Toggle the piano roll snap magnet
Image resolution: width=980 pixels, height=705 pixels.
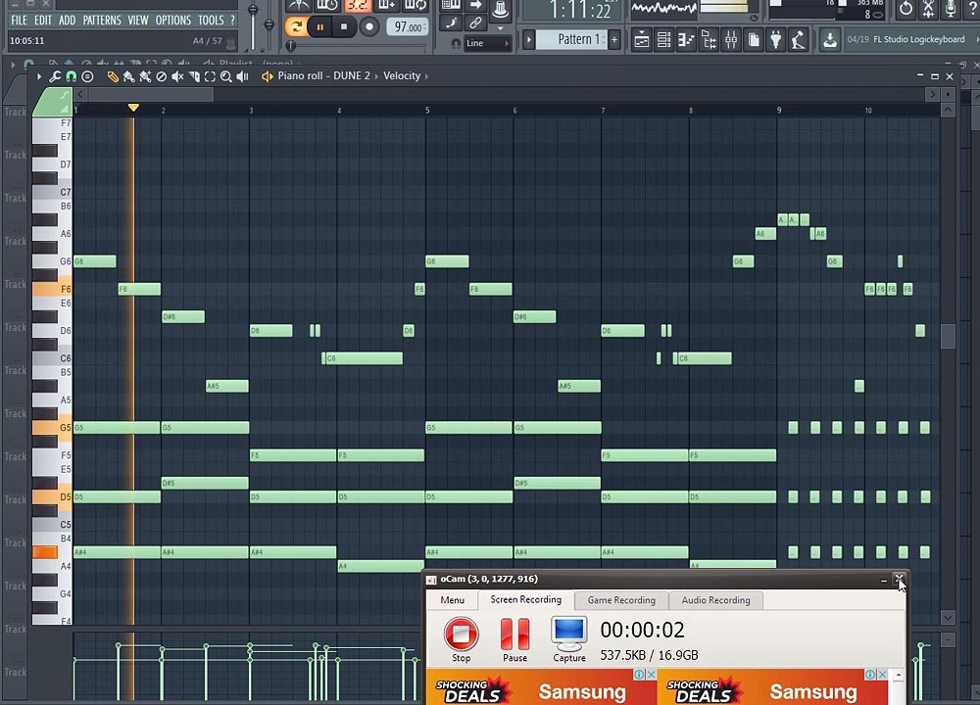coord(72,76)
